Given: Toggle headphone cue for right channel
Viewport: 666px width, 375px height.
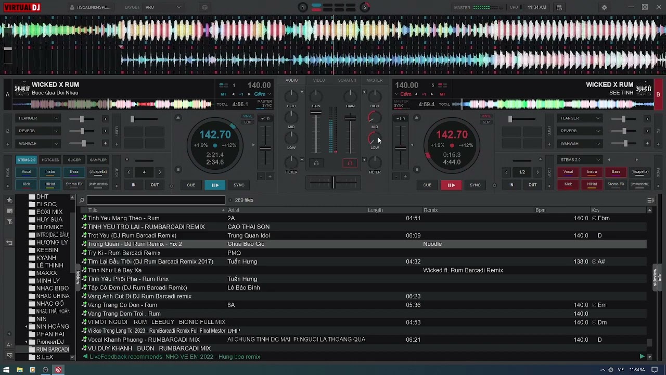Looking at the screenshot, I should 350,163.
